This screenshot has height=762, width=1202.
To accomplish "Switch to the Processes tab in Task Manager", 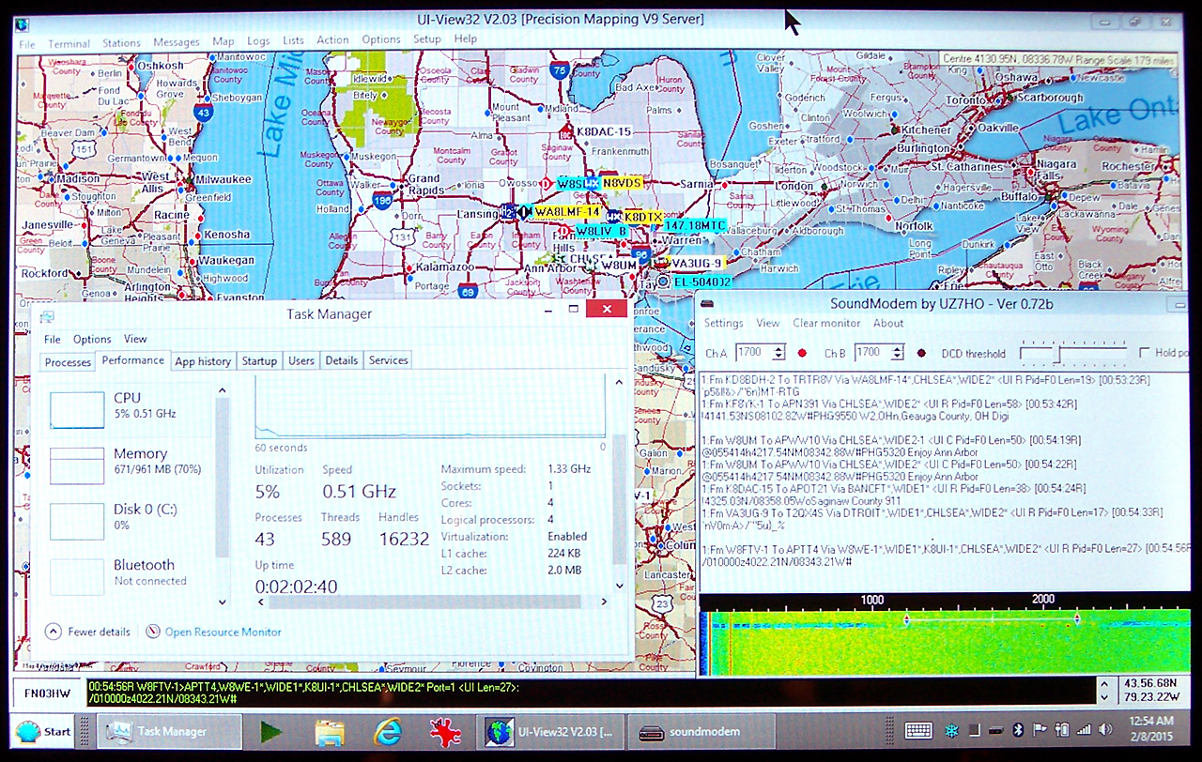I will point(68,361).
